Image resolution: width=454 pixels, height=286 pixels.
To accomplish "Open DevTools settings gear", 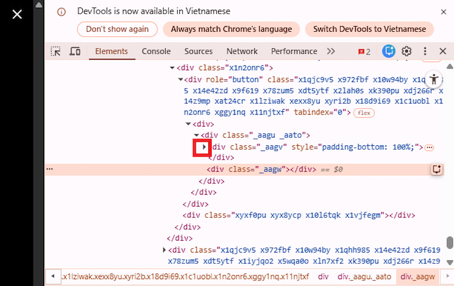I will pyautogui.click(x=406, y=51).
